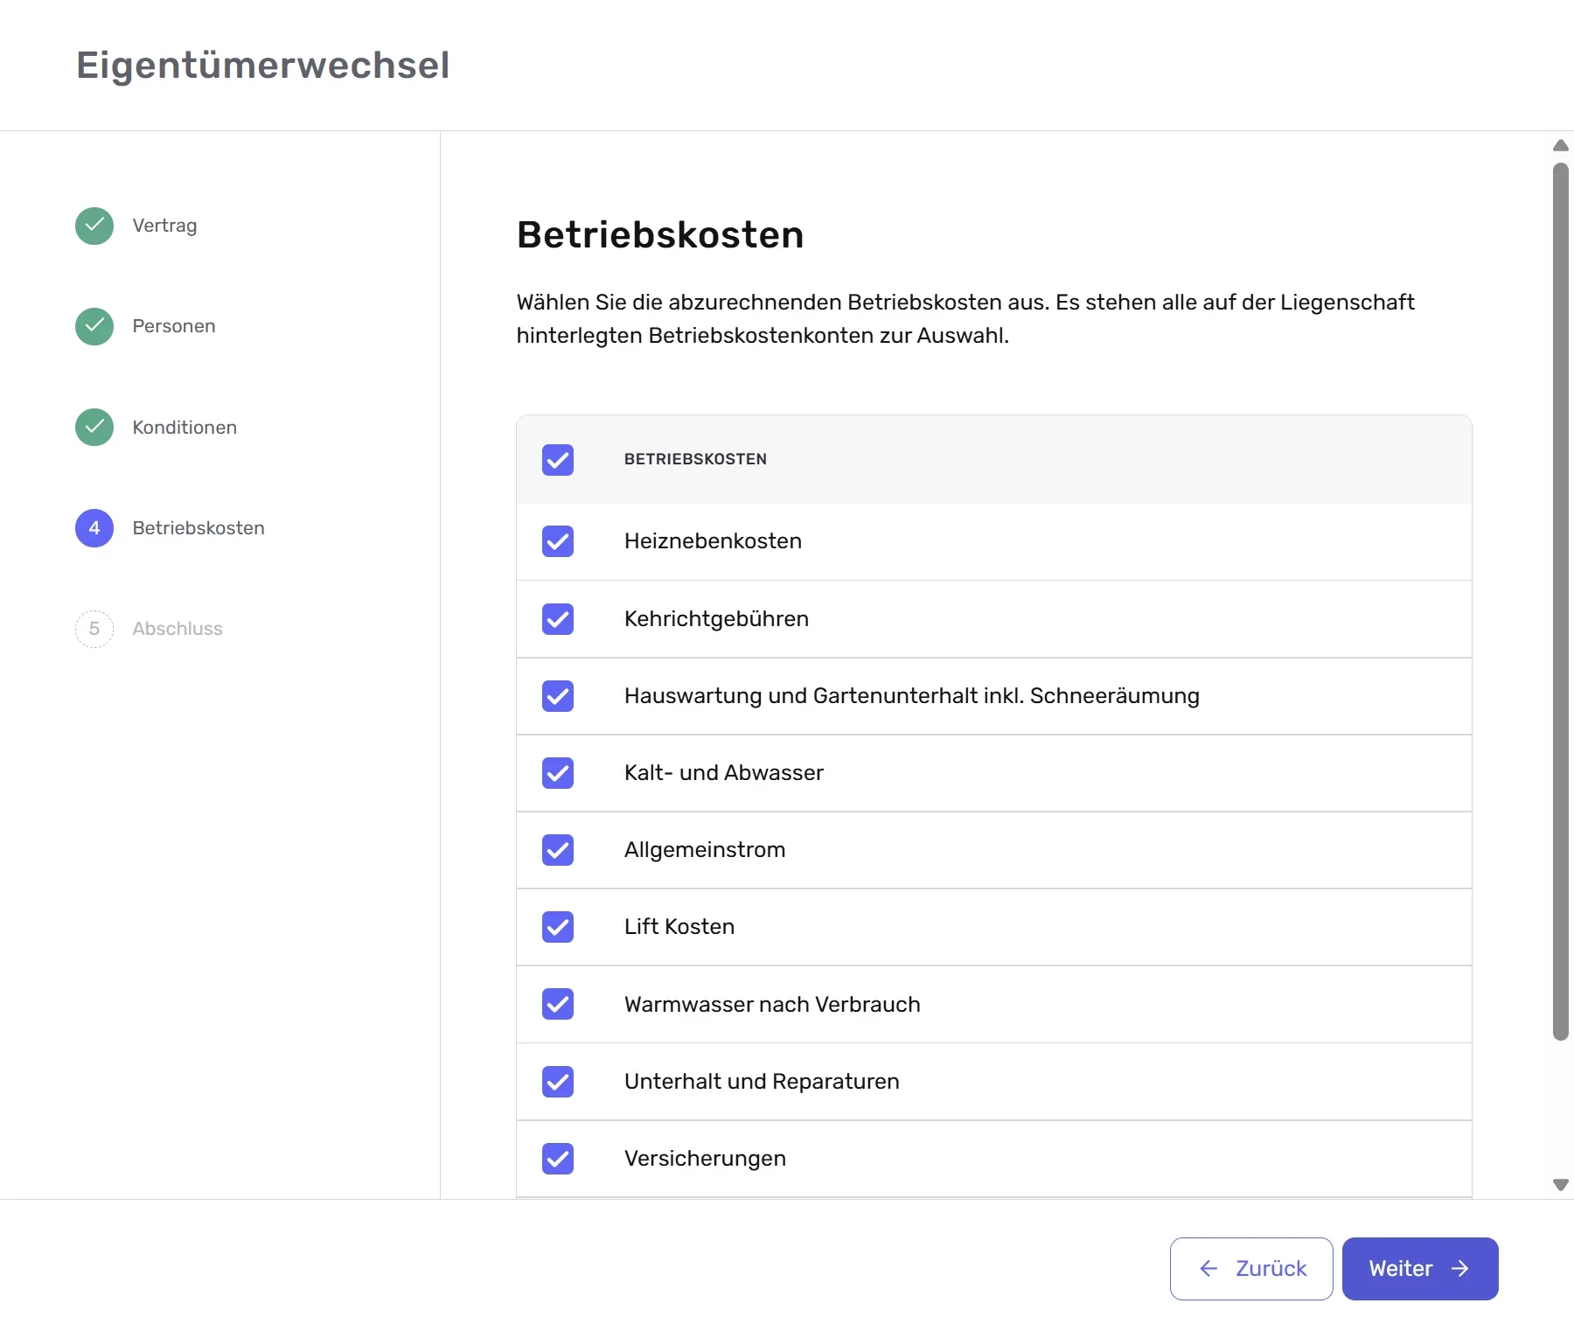
Task: Click the BETRIEBSKOSTEN column header text
Action: click(x=695, y=460)
